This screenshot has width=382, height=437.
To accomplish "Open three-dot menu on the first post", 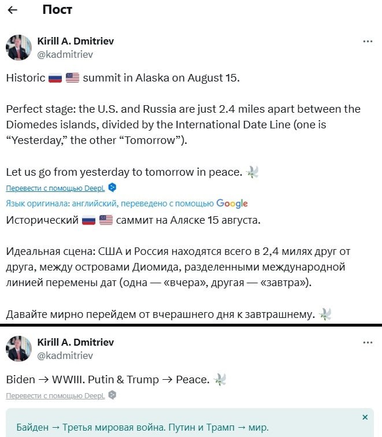I will [x=368, y=42].
